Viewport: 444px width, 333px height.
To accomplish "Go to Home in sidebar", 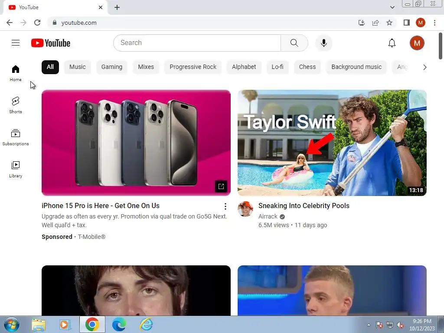I will tap(16, 73).
